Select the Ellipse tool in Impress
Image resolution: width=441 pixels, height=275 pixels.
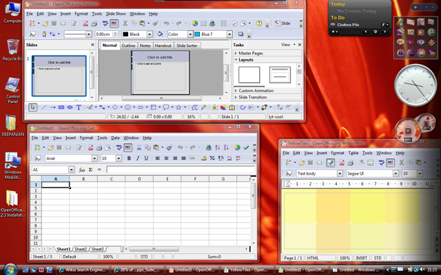click(x=70, y=107)
